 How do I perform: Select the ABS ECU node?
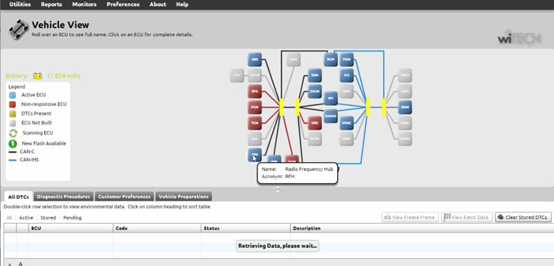point(254,60)
